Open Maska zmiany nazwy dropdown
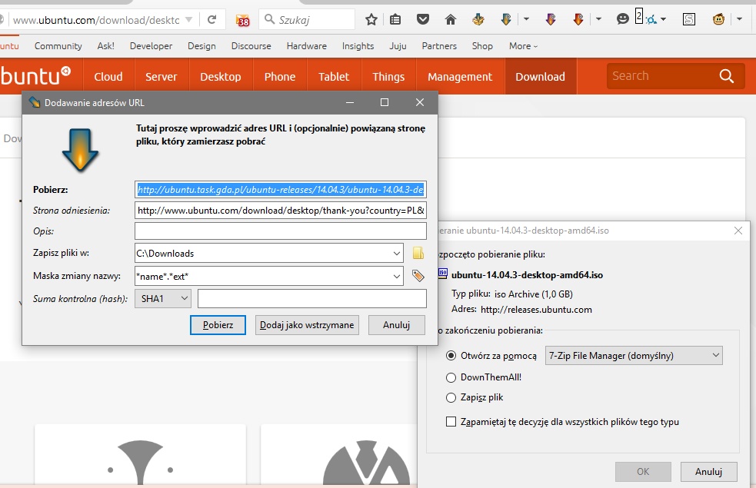 (396, 276)
